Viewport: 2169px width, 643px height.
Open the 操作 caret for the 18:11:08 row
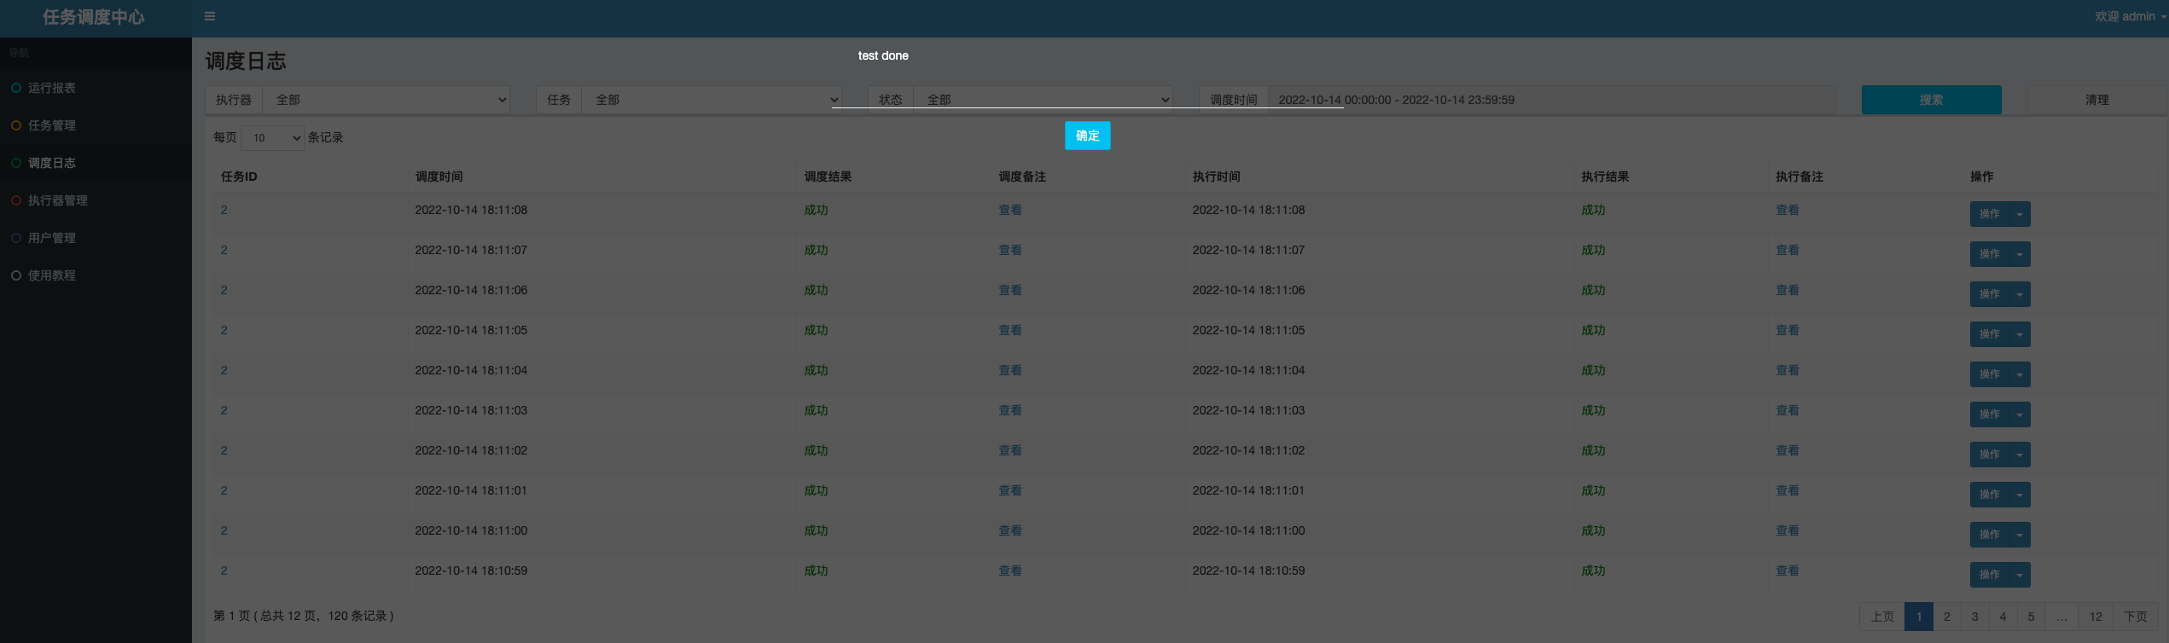[x=2019, y=214]
